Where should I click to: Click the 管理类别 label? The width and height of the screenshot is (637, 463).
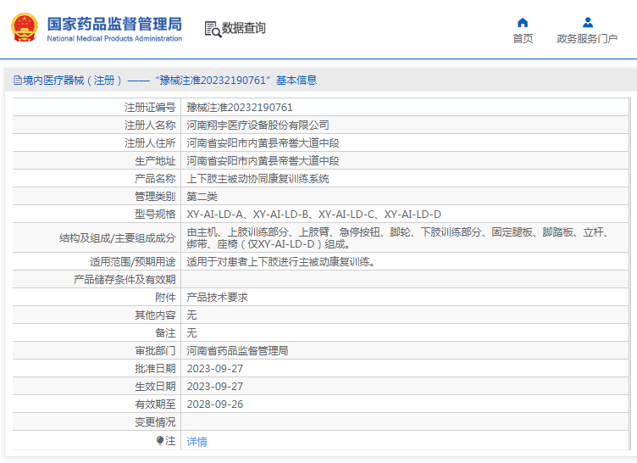click(x=155, y=197)
